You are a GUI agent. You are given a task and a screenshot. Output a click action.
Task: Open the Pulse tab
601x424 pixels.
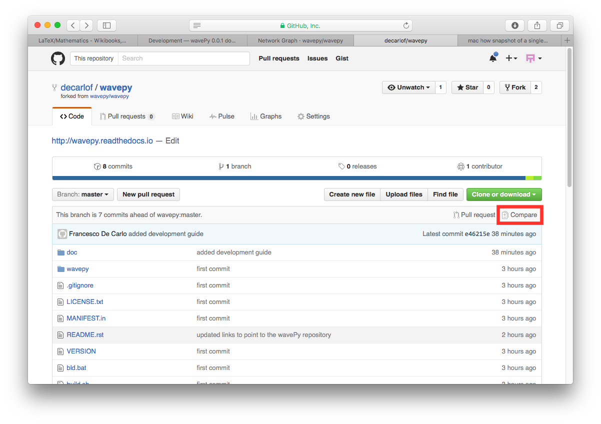point(222,116)
